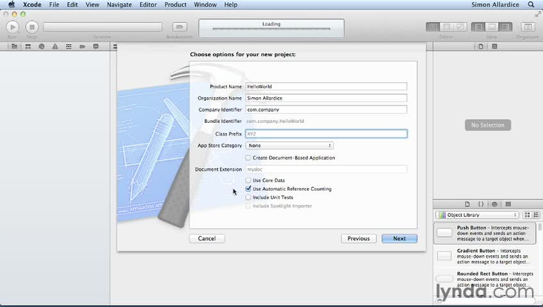Click the Cancel button

(207, 239)
